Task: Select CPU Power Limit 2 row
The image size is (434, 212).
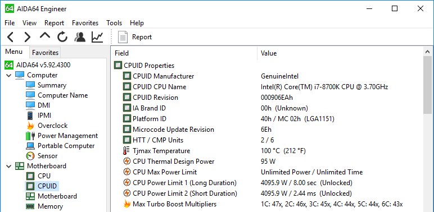Action: (267, 193)
